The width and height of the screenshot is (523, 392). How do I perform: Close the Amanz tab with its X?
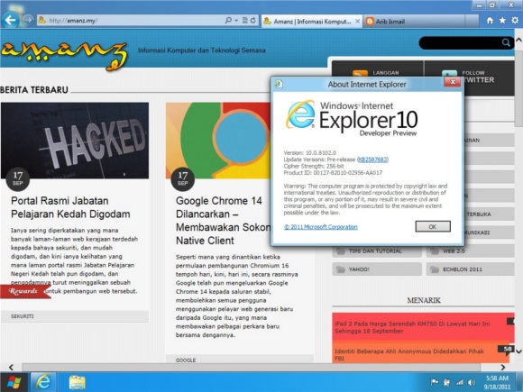coord(357,21)
